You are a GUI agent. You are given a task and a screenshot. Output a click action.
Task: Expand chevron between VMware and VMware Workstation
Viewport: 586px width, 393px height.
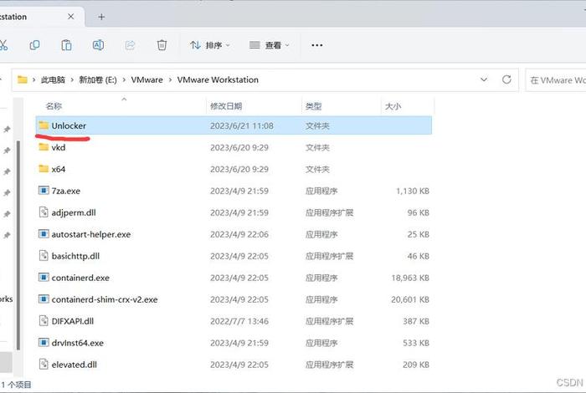point(170,80)
